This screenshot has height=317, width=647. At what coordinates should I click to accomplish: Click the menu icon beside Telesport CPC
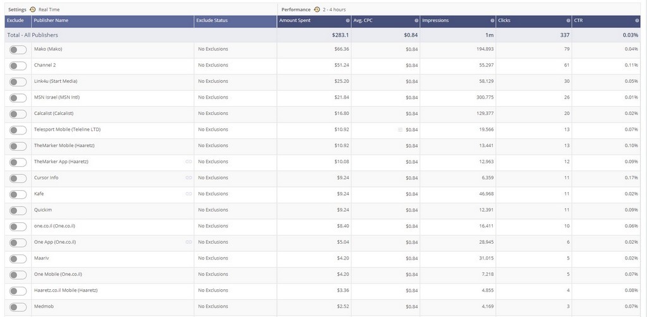tap(400, 129)
